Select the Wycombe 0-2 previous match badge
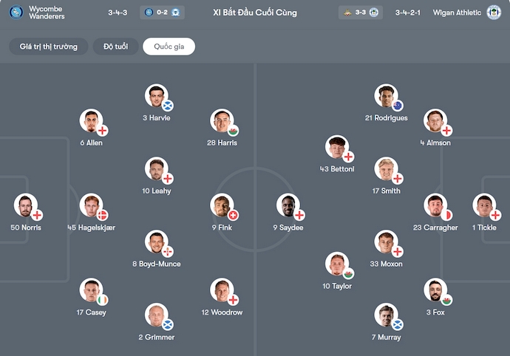This screenshot has width=510, height=356. pos(162,13)
